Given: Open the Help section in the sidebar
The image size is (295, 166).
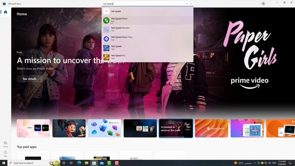Looking at the screenshot, I should tap(6, 154).
